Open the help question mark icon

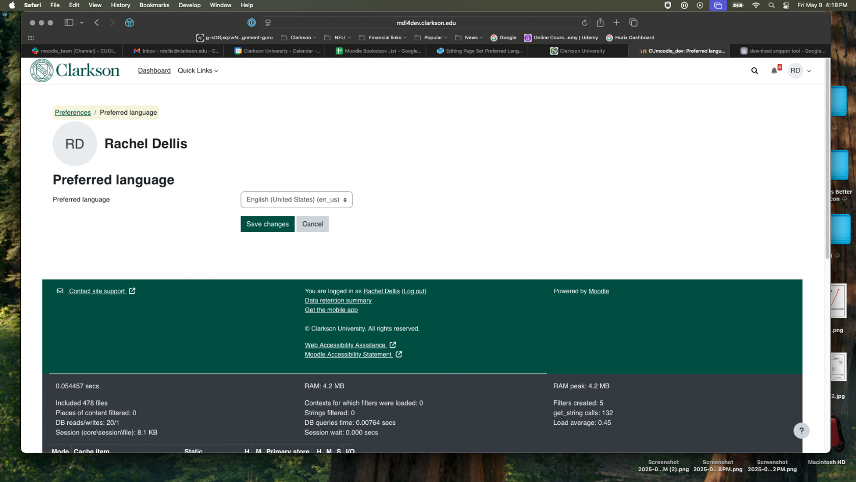coord(801,430)
